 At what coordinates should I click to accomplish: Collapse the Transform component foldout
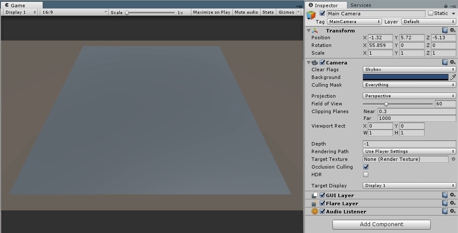(x=308, y=31)
